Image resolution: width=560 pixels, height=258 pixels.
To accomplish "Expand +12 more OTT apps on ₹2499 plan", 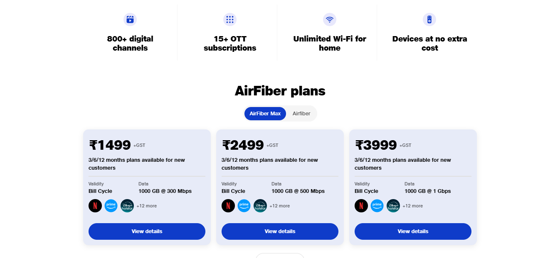I will (x=280, y=206).
